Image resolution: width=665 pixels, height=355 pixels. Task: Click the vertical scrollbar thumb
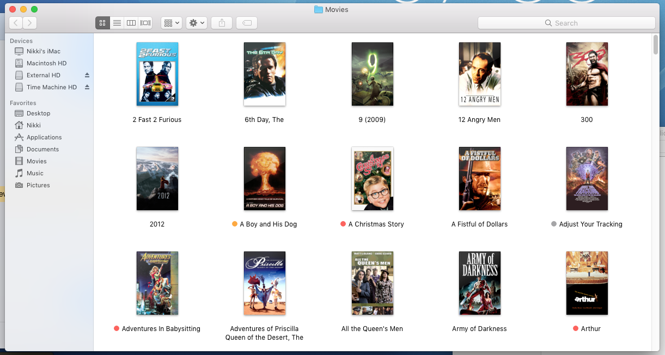coord(655,45)
